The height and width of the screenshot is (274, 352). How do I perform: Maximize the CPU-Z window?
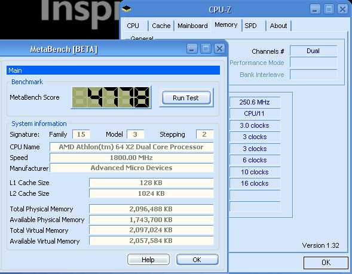tap(329, 10)
